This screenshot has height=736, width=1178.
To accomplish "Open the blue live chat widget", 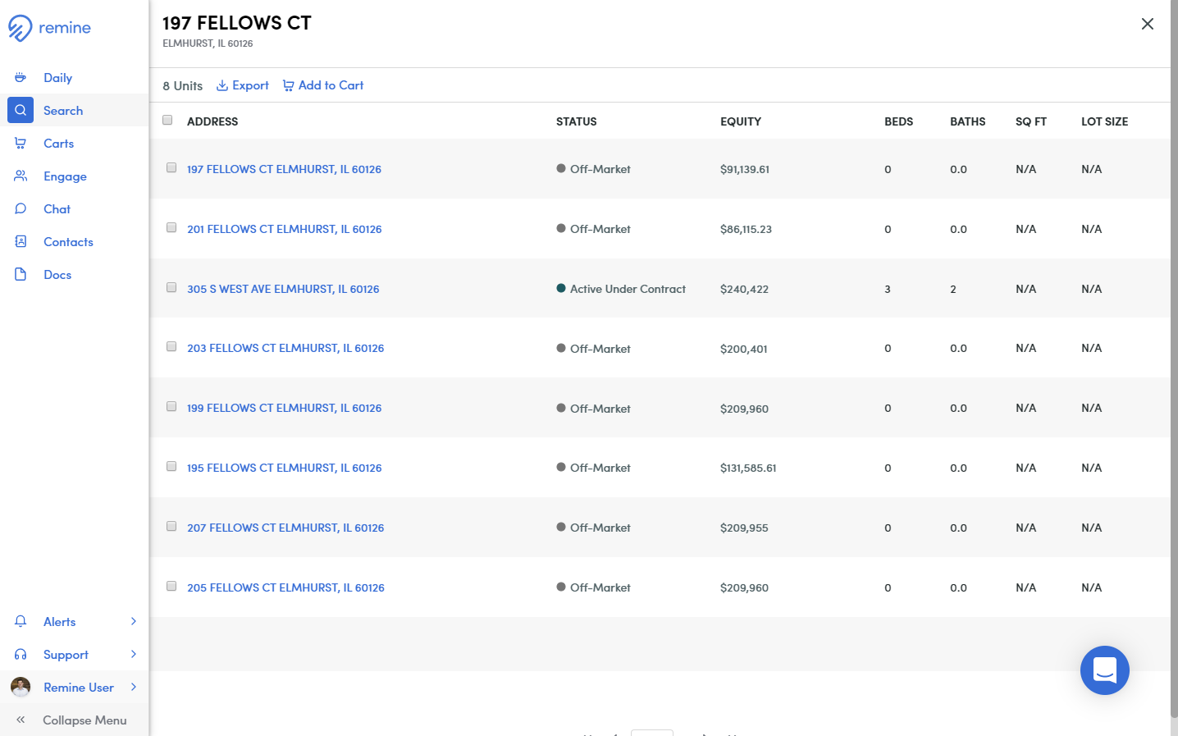I will pyautogui.click(x=1105, y=670).
